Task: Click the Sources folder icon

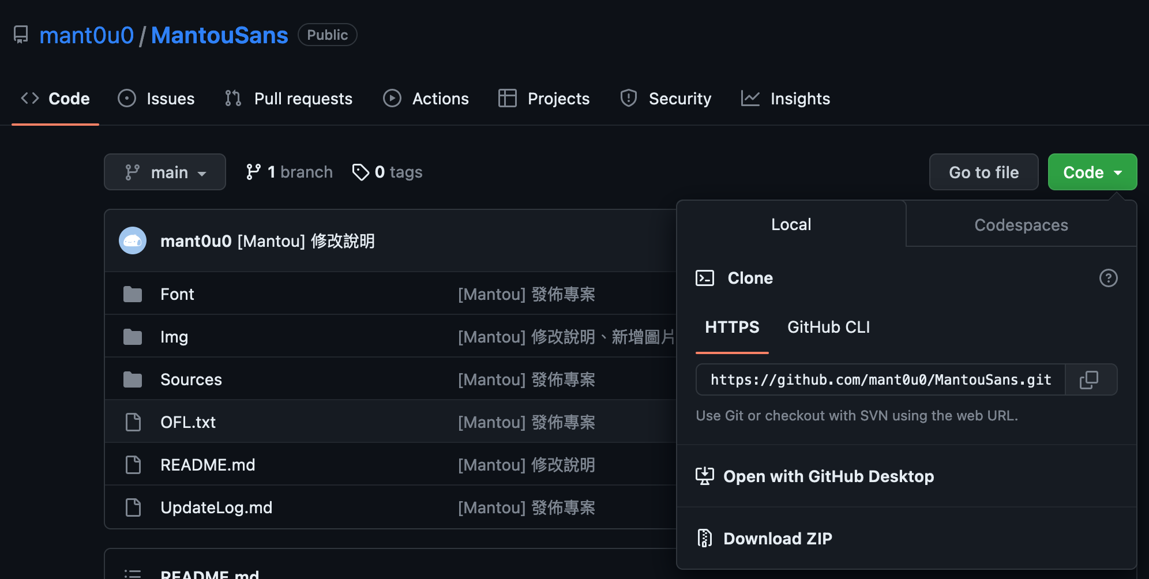Action: click(133, 379)
